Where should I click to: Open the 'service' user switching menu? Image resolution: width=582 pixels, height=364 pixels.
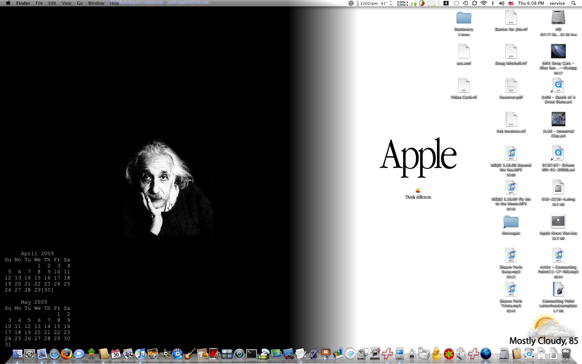click(557, 3)
